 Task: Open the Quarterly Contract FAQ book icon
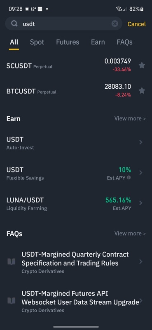point(12,262)
